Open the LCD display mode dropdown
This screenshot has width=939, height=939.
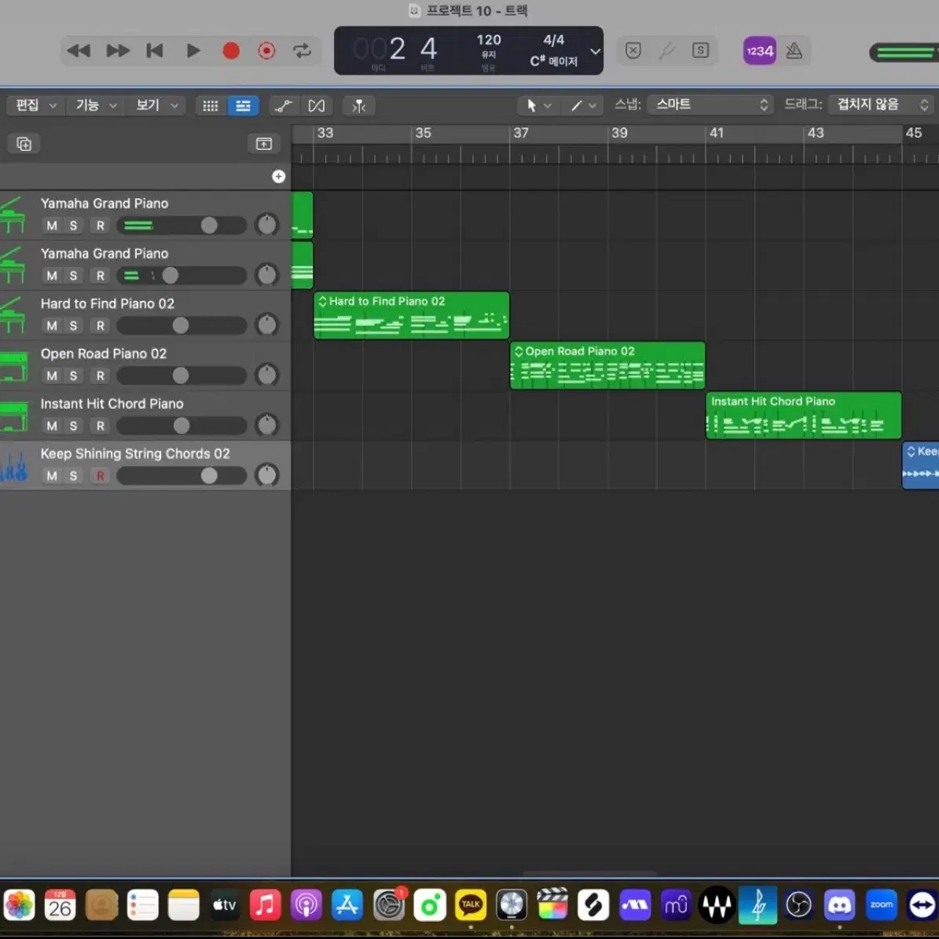[596, 52]
